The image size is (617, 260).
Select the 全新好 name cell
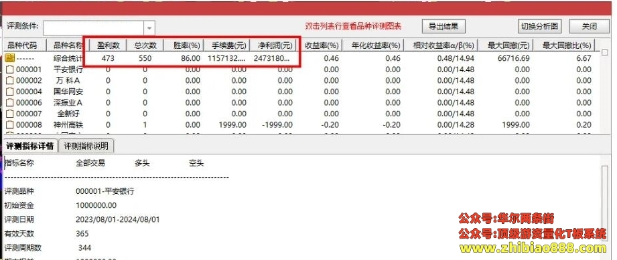click(x=68, y=114)
